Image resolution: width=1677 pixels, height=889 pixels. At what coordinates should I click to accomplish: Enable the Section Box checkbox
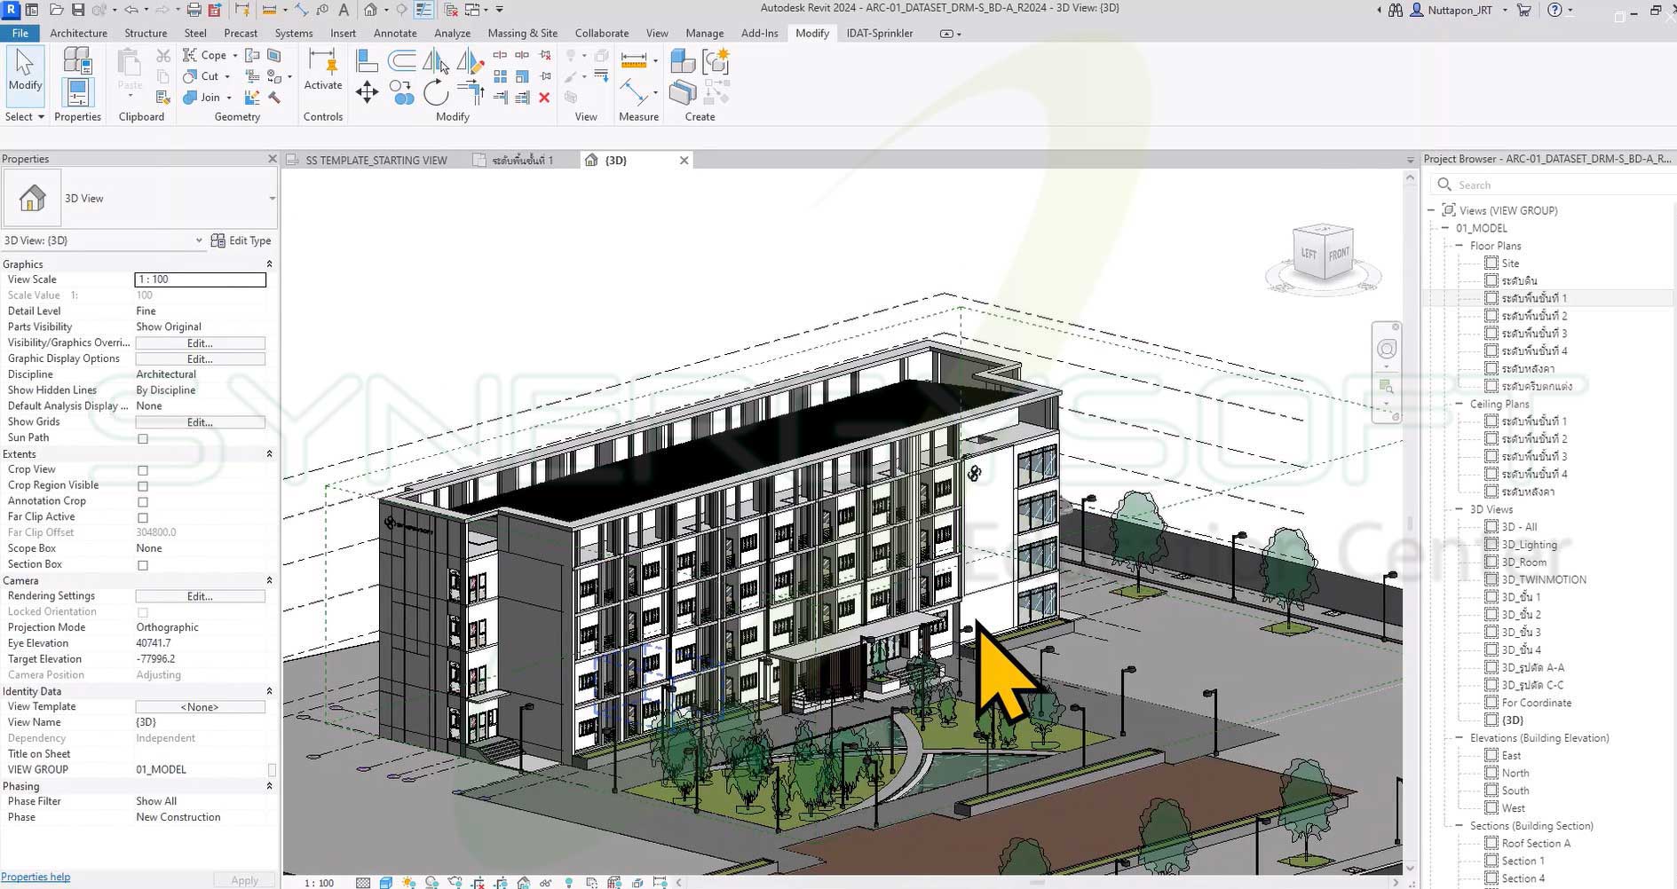[x=143, y=565]
